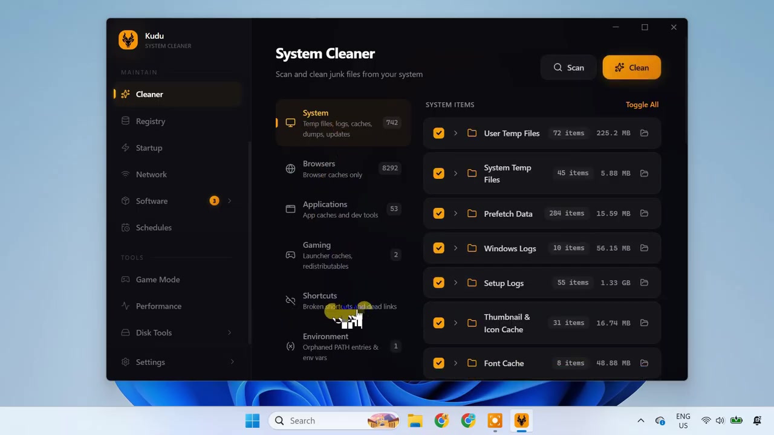Viewport: 774px width, 435px height.
Task: Expand the User Temp Files row
Action: point(455,133)
